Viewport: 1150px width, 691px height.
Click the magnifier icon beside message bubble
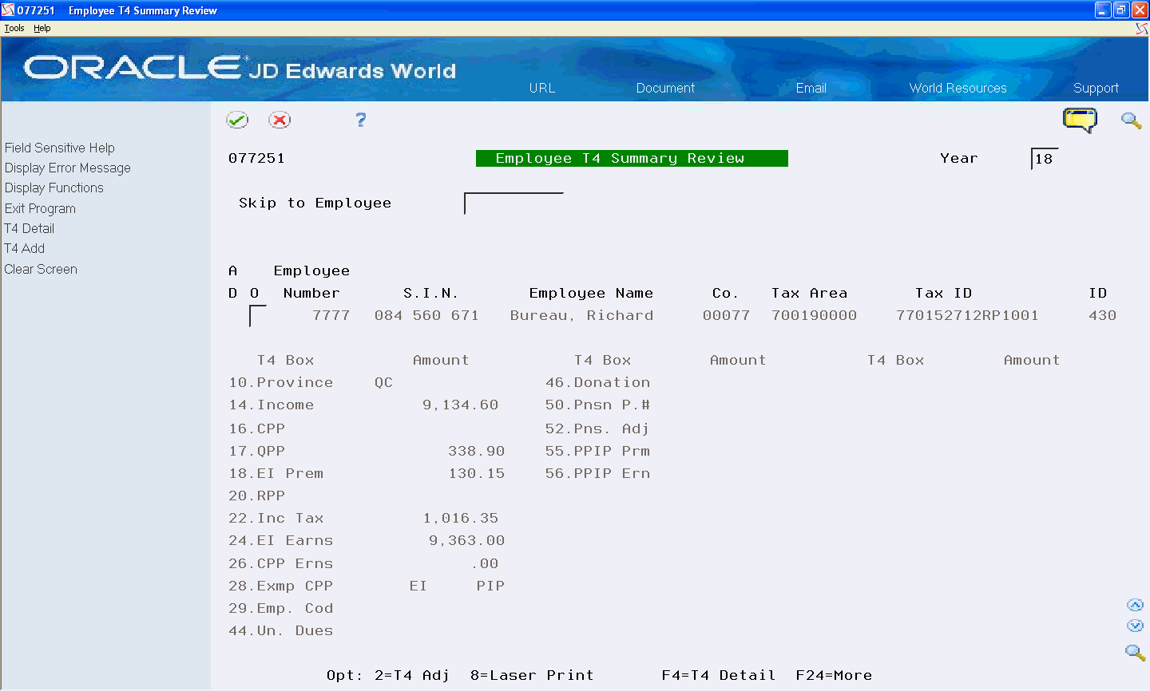(1131, 120)
